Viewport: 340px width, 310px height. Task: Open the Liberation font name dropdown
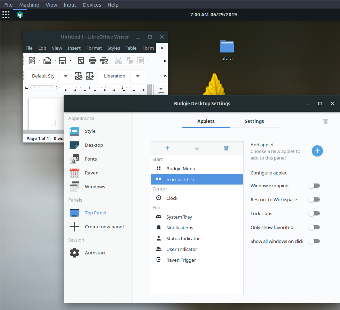point(137,76)
